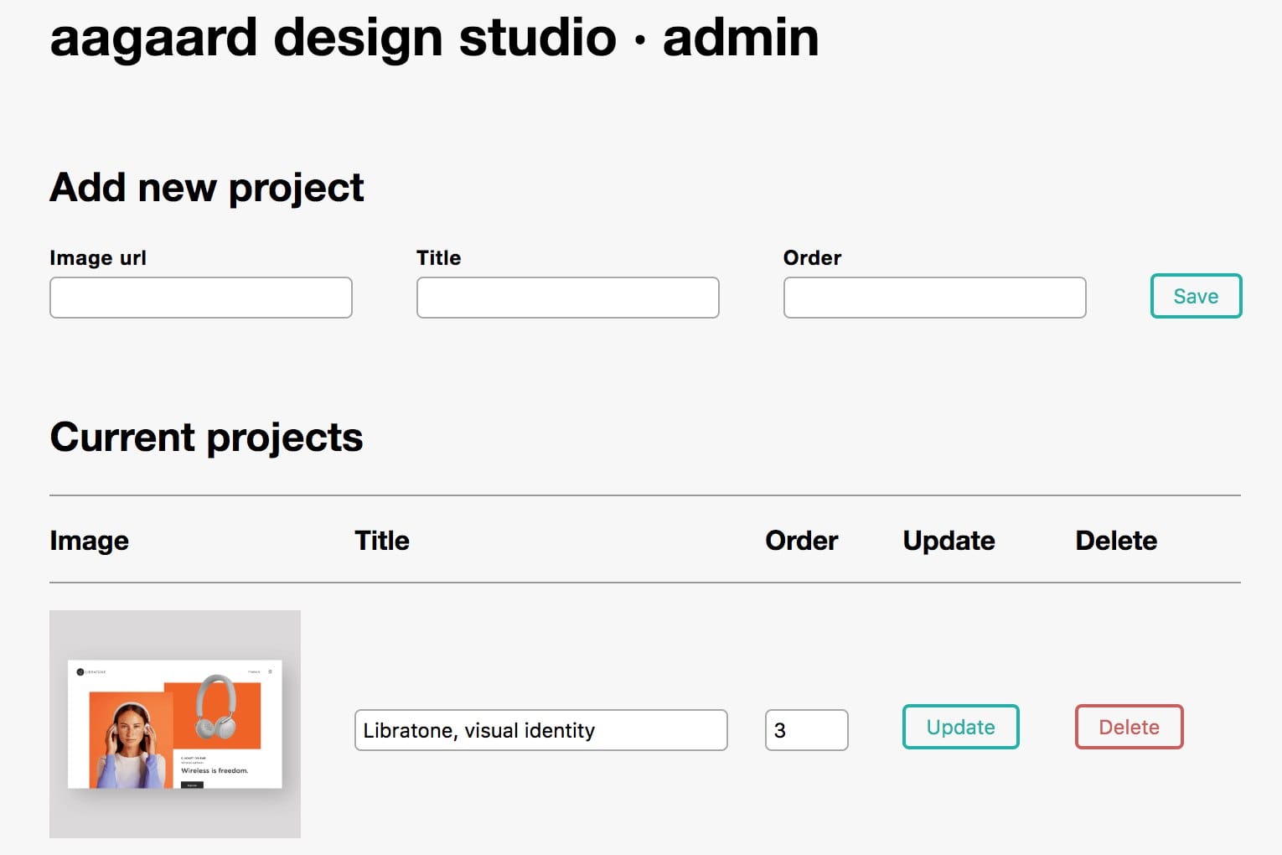Screen dimensions: 1282x855
Task: Click the Order label above the empty order box
Action: tap(811, 257)
